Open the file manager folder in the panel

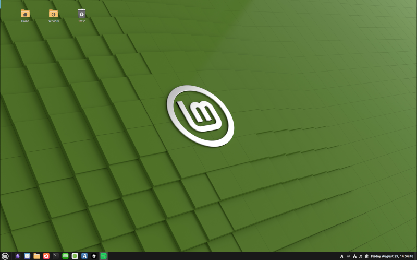point(36,256)
